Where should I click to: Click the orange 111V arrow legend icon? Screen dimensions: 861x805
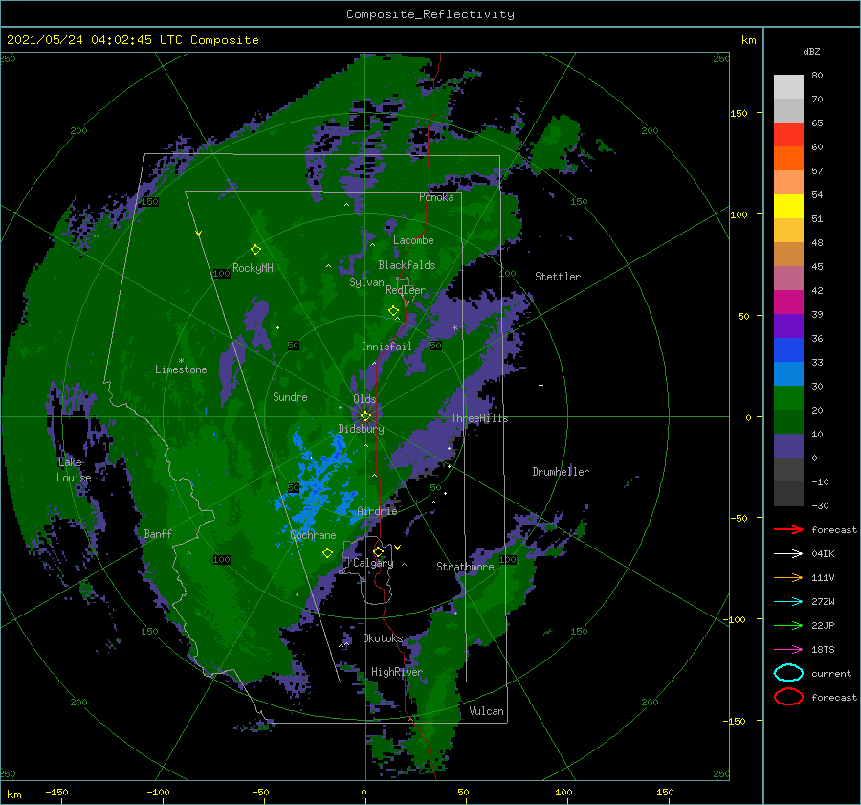pyautogui.click(x=788, y=577)
